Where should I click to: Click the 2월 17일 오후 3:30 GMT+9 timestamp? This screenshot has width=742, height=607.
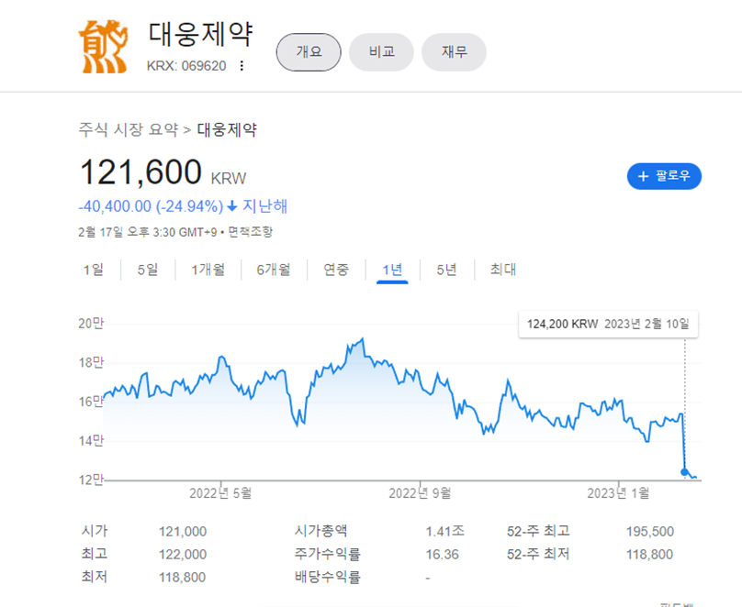pos(148,232)
